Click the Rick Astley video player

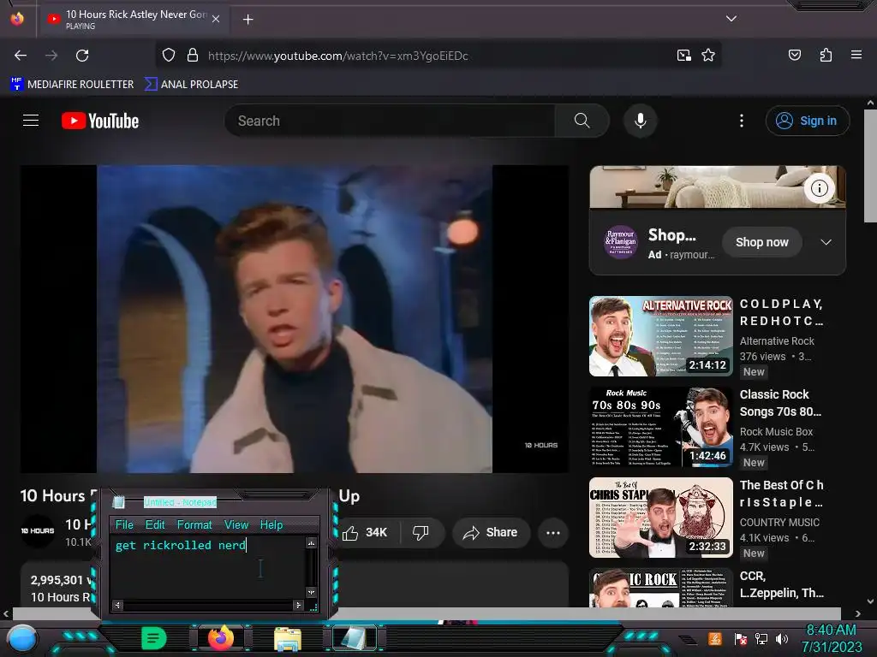(x=295, y=319)
